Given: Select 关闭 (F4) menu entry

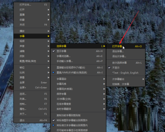Looking at the screenshot, I should click(x=32, y=25).
